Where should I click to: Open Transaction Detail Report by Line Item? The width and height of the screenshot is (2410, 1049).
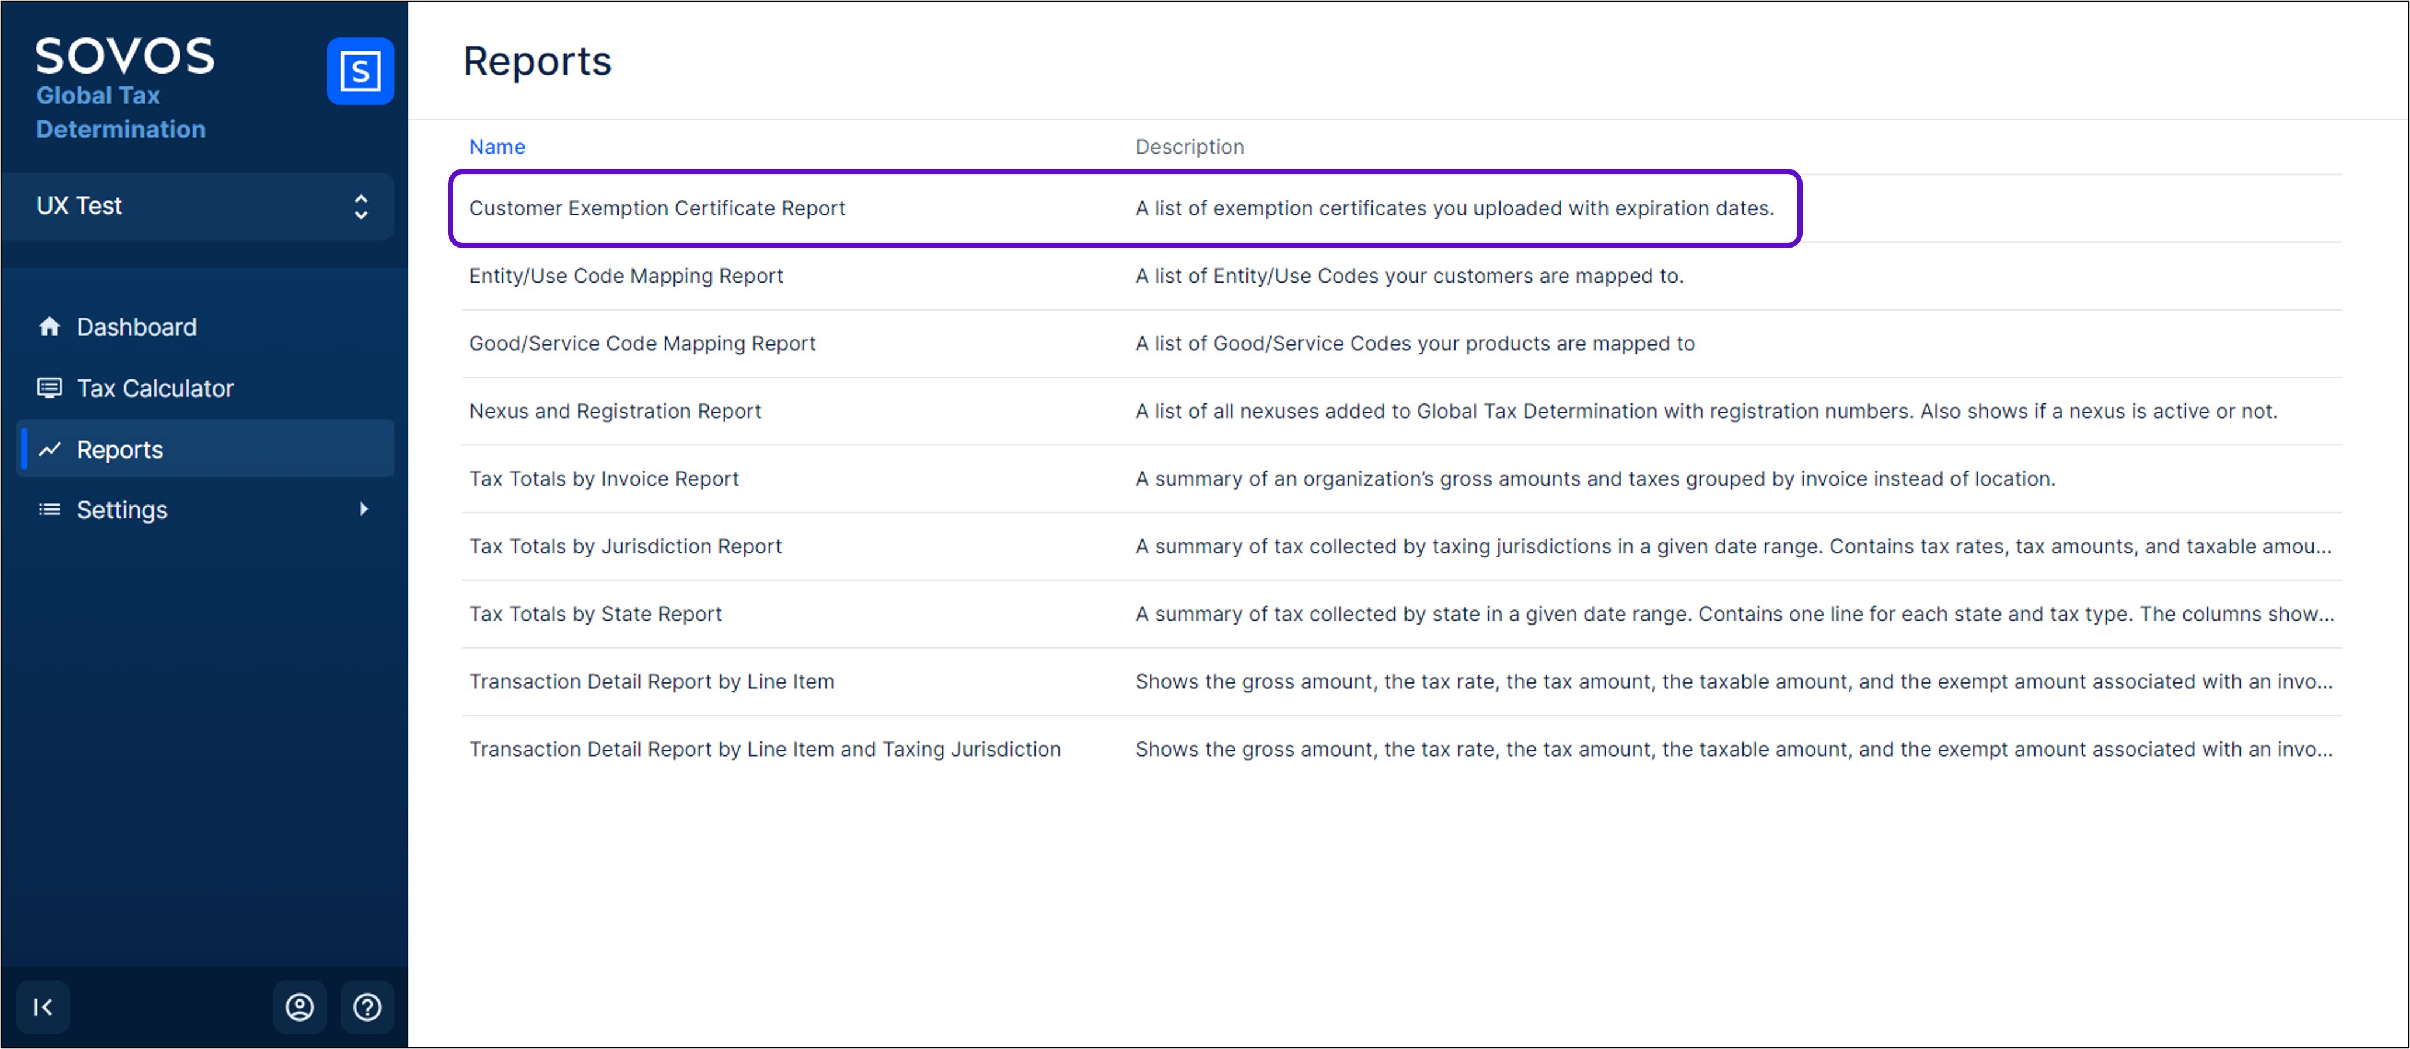click(651, 682)
